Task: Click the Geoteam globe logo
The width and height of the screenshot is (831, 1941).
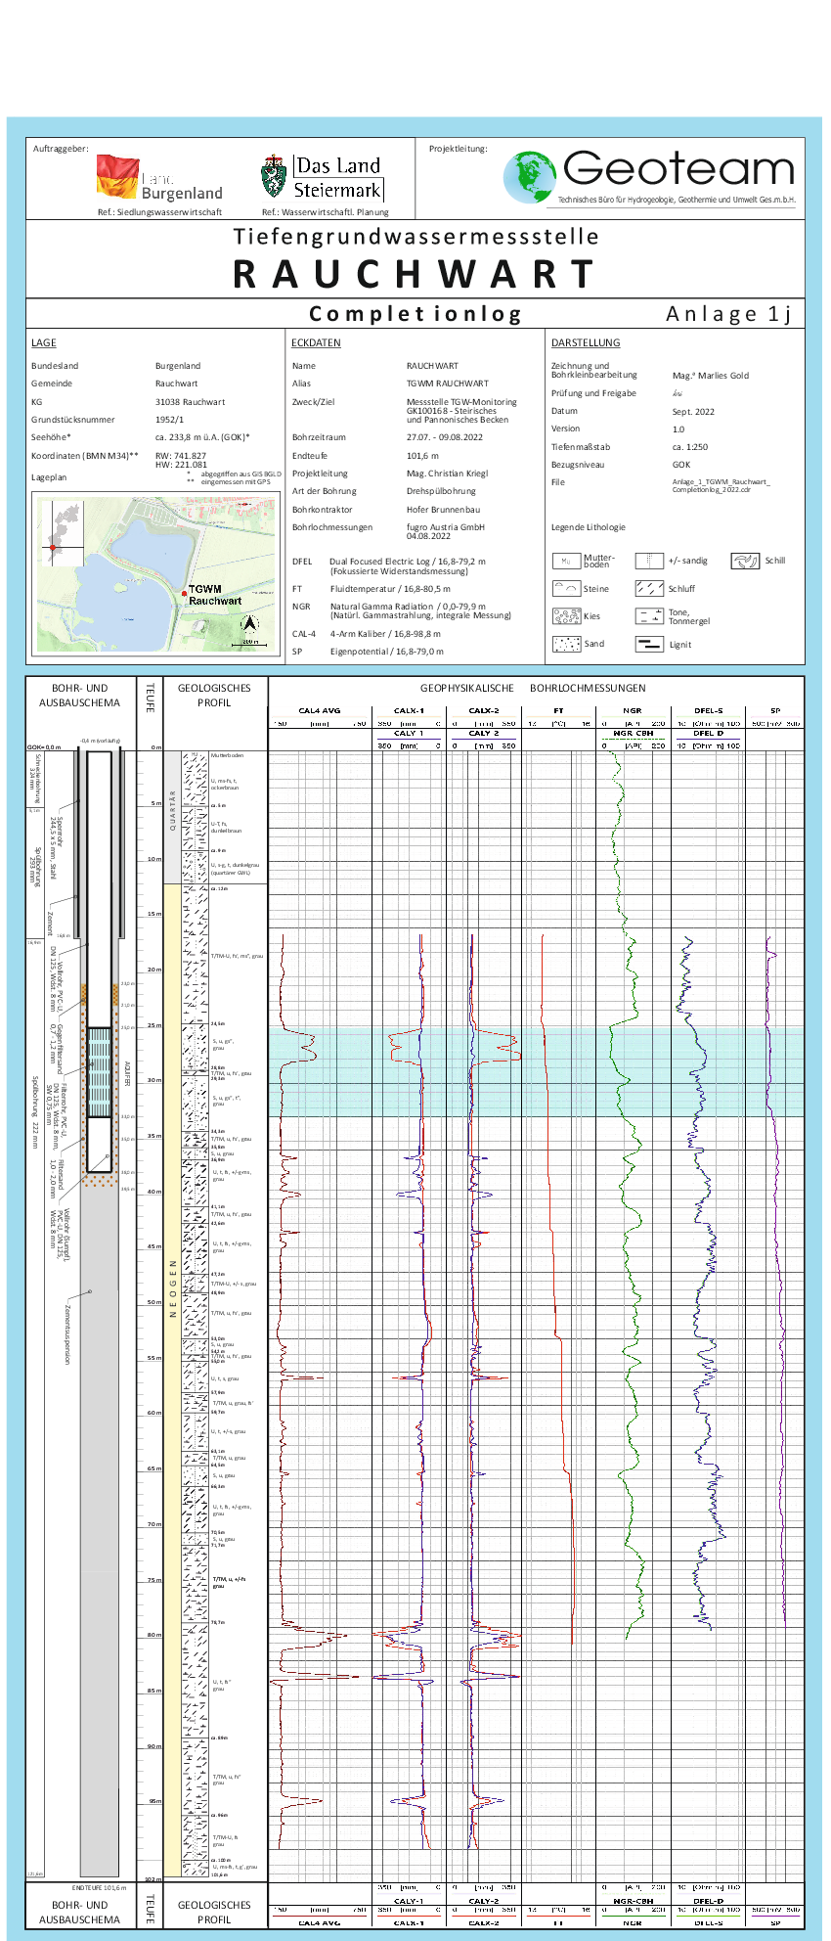Action: click(x=529, y=177)
